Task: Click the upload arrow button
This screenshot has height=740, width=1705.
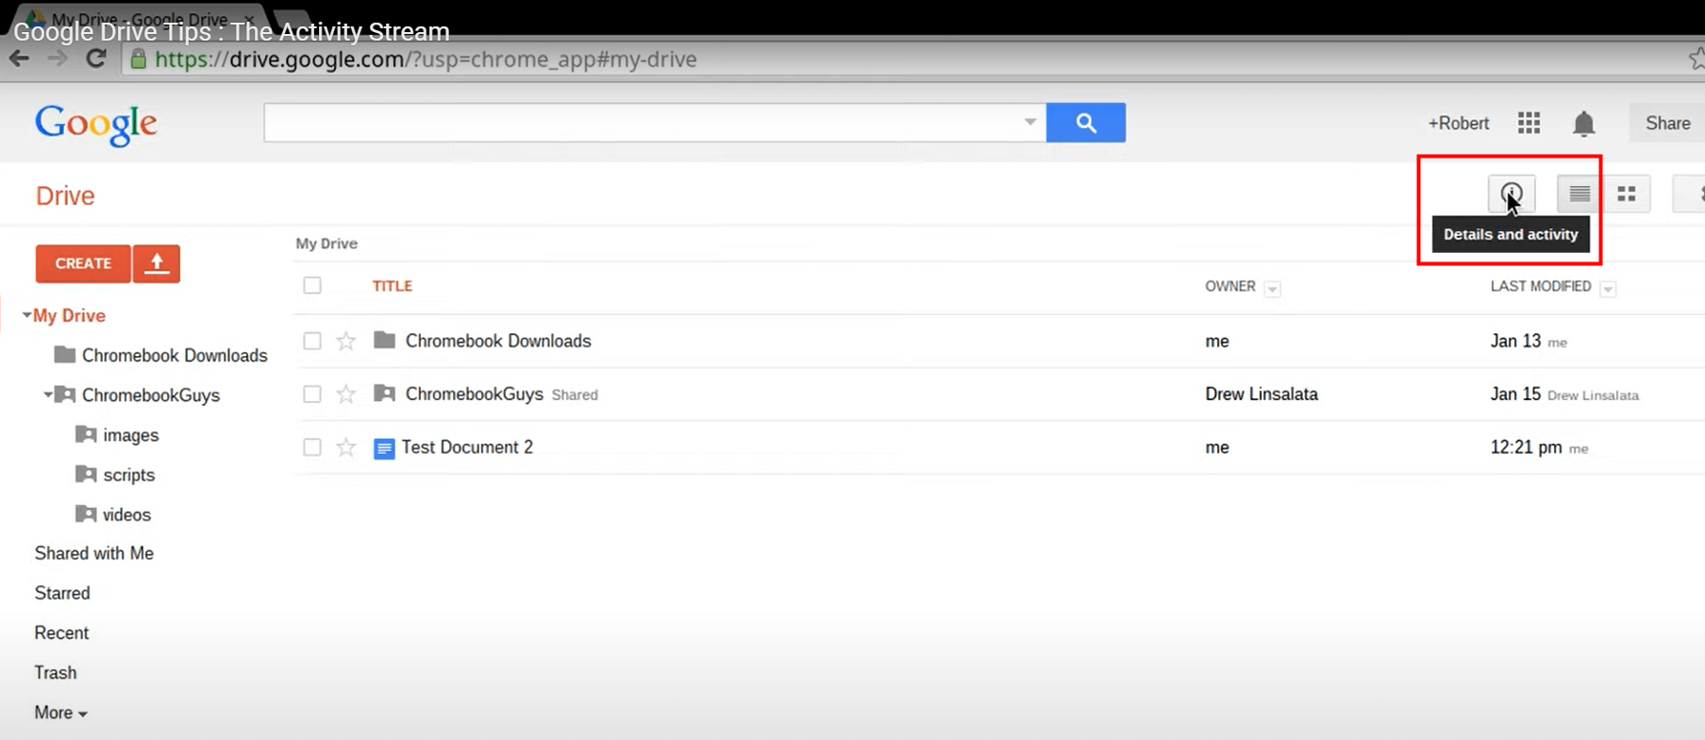Action: (x=157, y=263)
